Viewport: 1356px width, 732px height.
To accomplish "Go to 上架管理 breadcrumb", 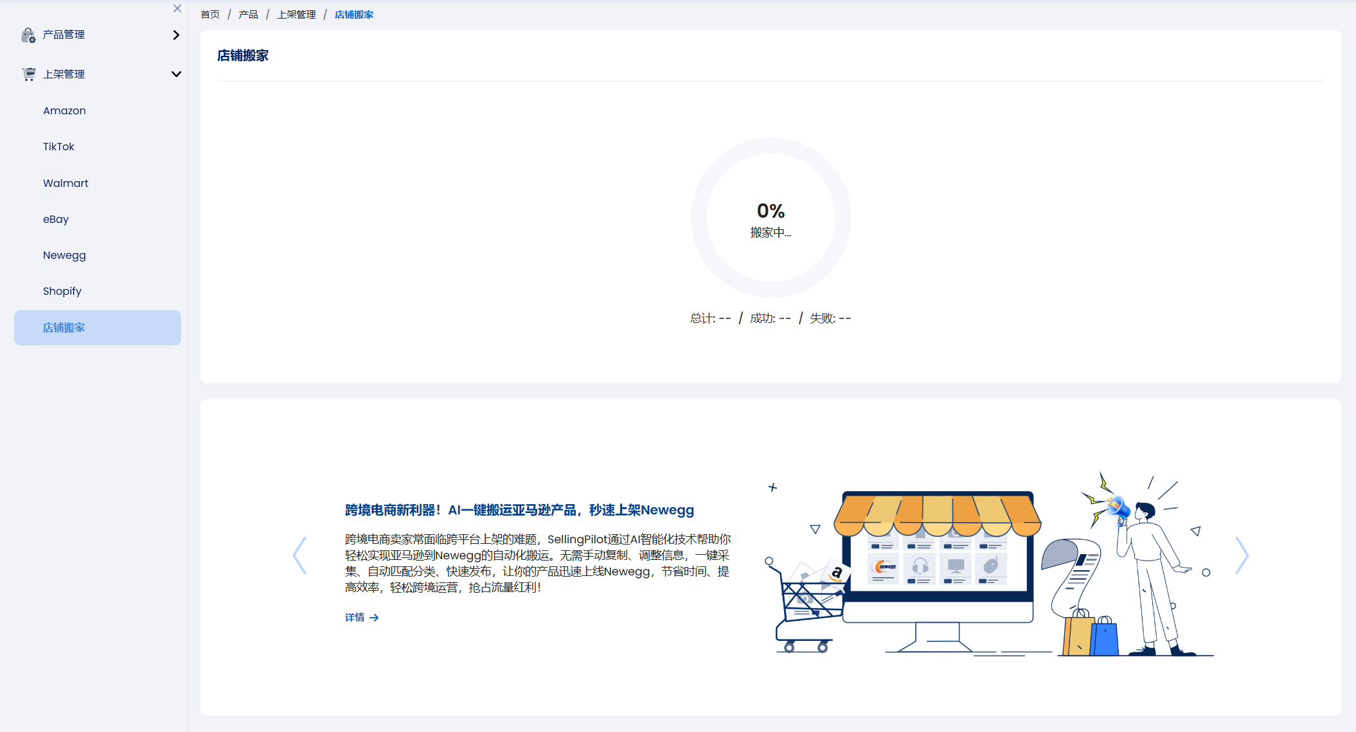I will tap(296, 14).
